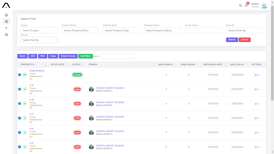Open the home icon in the sidebar
Viewport: 274px width, 154px height.
6,15
